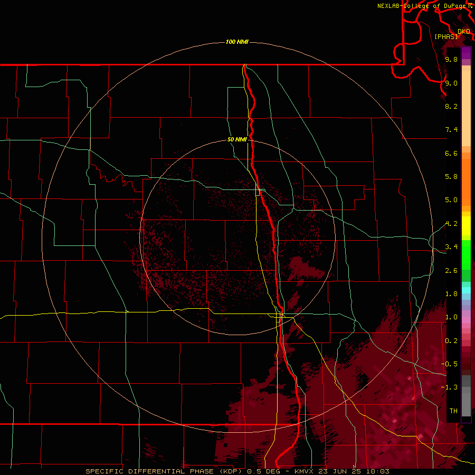475x475 pixels.
Task: Click the 50 NMI range ring label
Action: click(237, 139)
